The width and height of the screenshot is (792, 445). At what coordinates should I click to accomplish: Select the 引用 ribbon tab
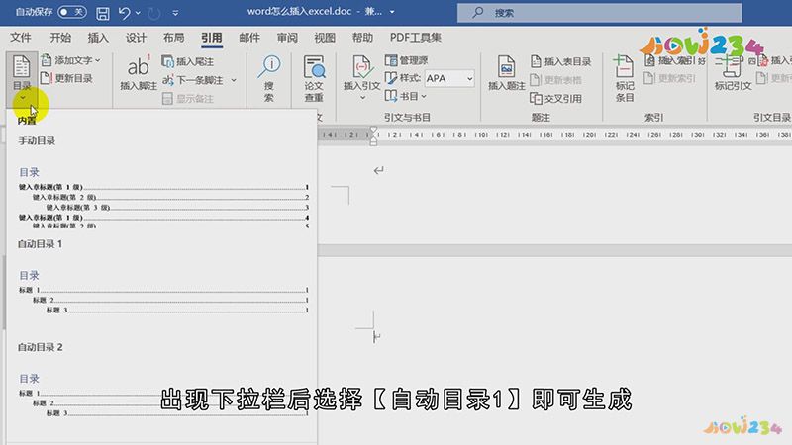click(212, 38)
